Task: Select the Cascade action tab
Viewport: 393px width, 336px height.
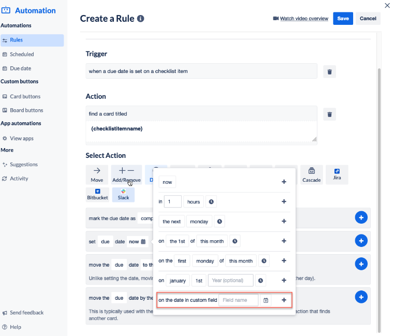Action: 312,174
